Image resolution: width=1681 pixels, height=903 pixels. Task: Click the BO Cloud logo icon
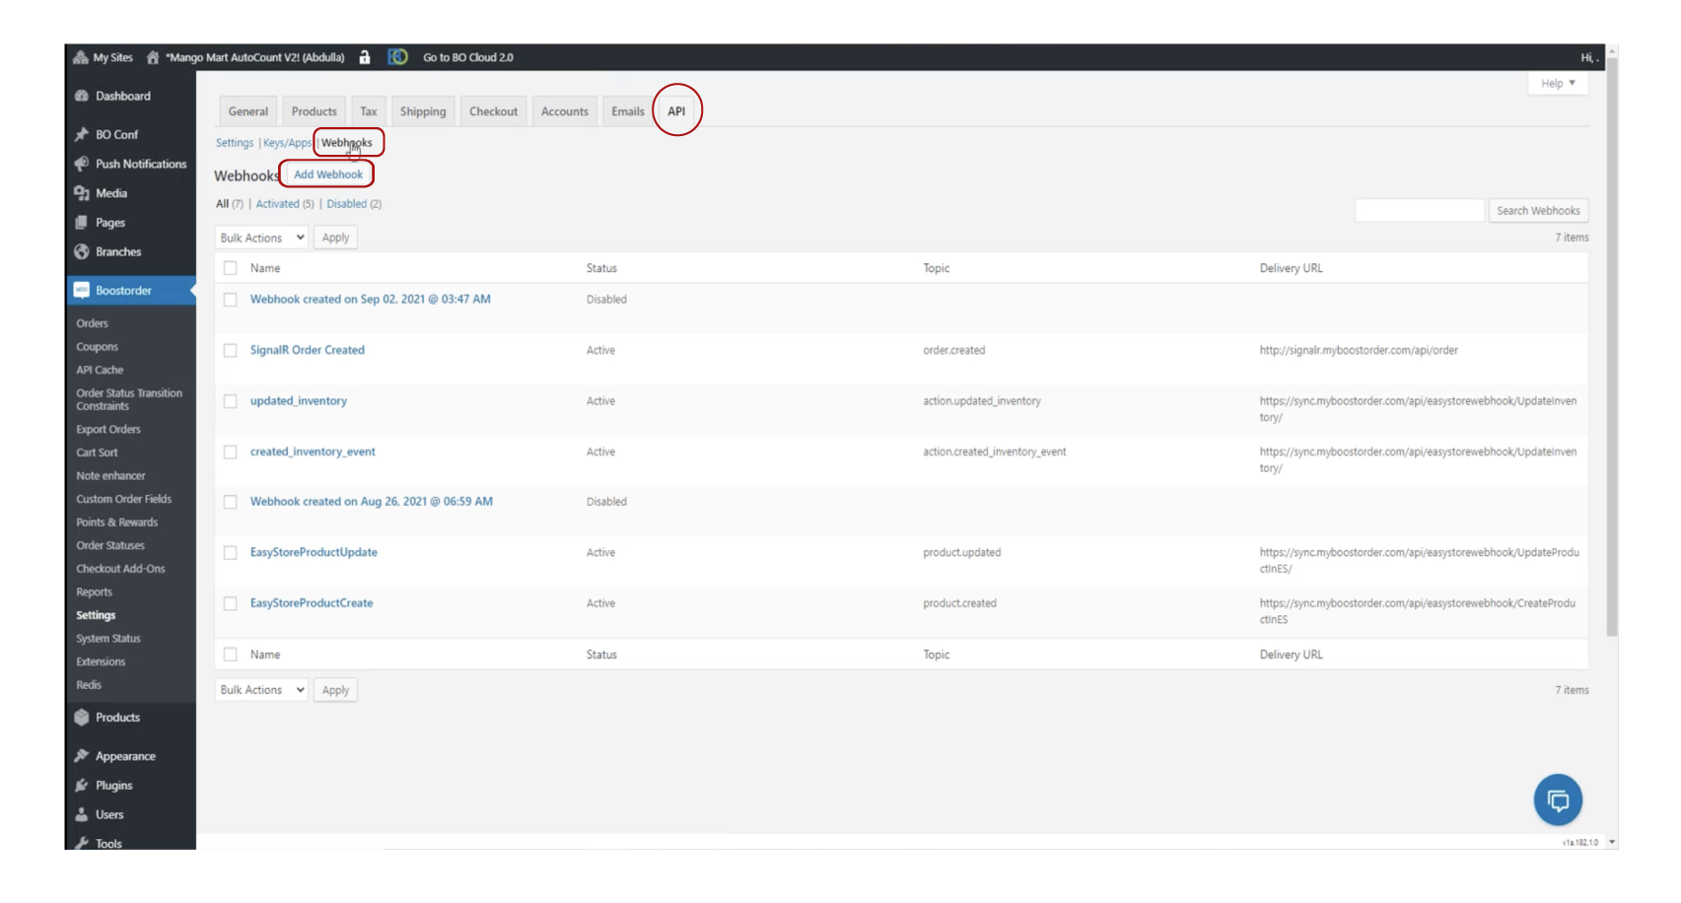(397, 57)
